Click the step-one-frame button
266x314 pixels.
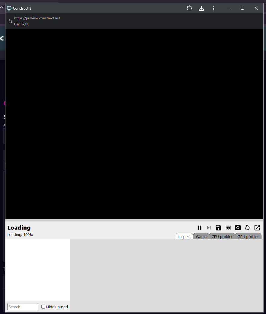coord(209,228)
